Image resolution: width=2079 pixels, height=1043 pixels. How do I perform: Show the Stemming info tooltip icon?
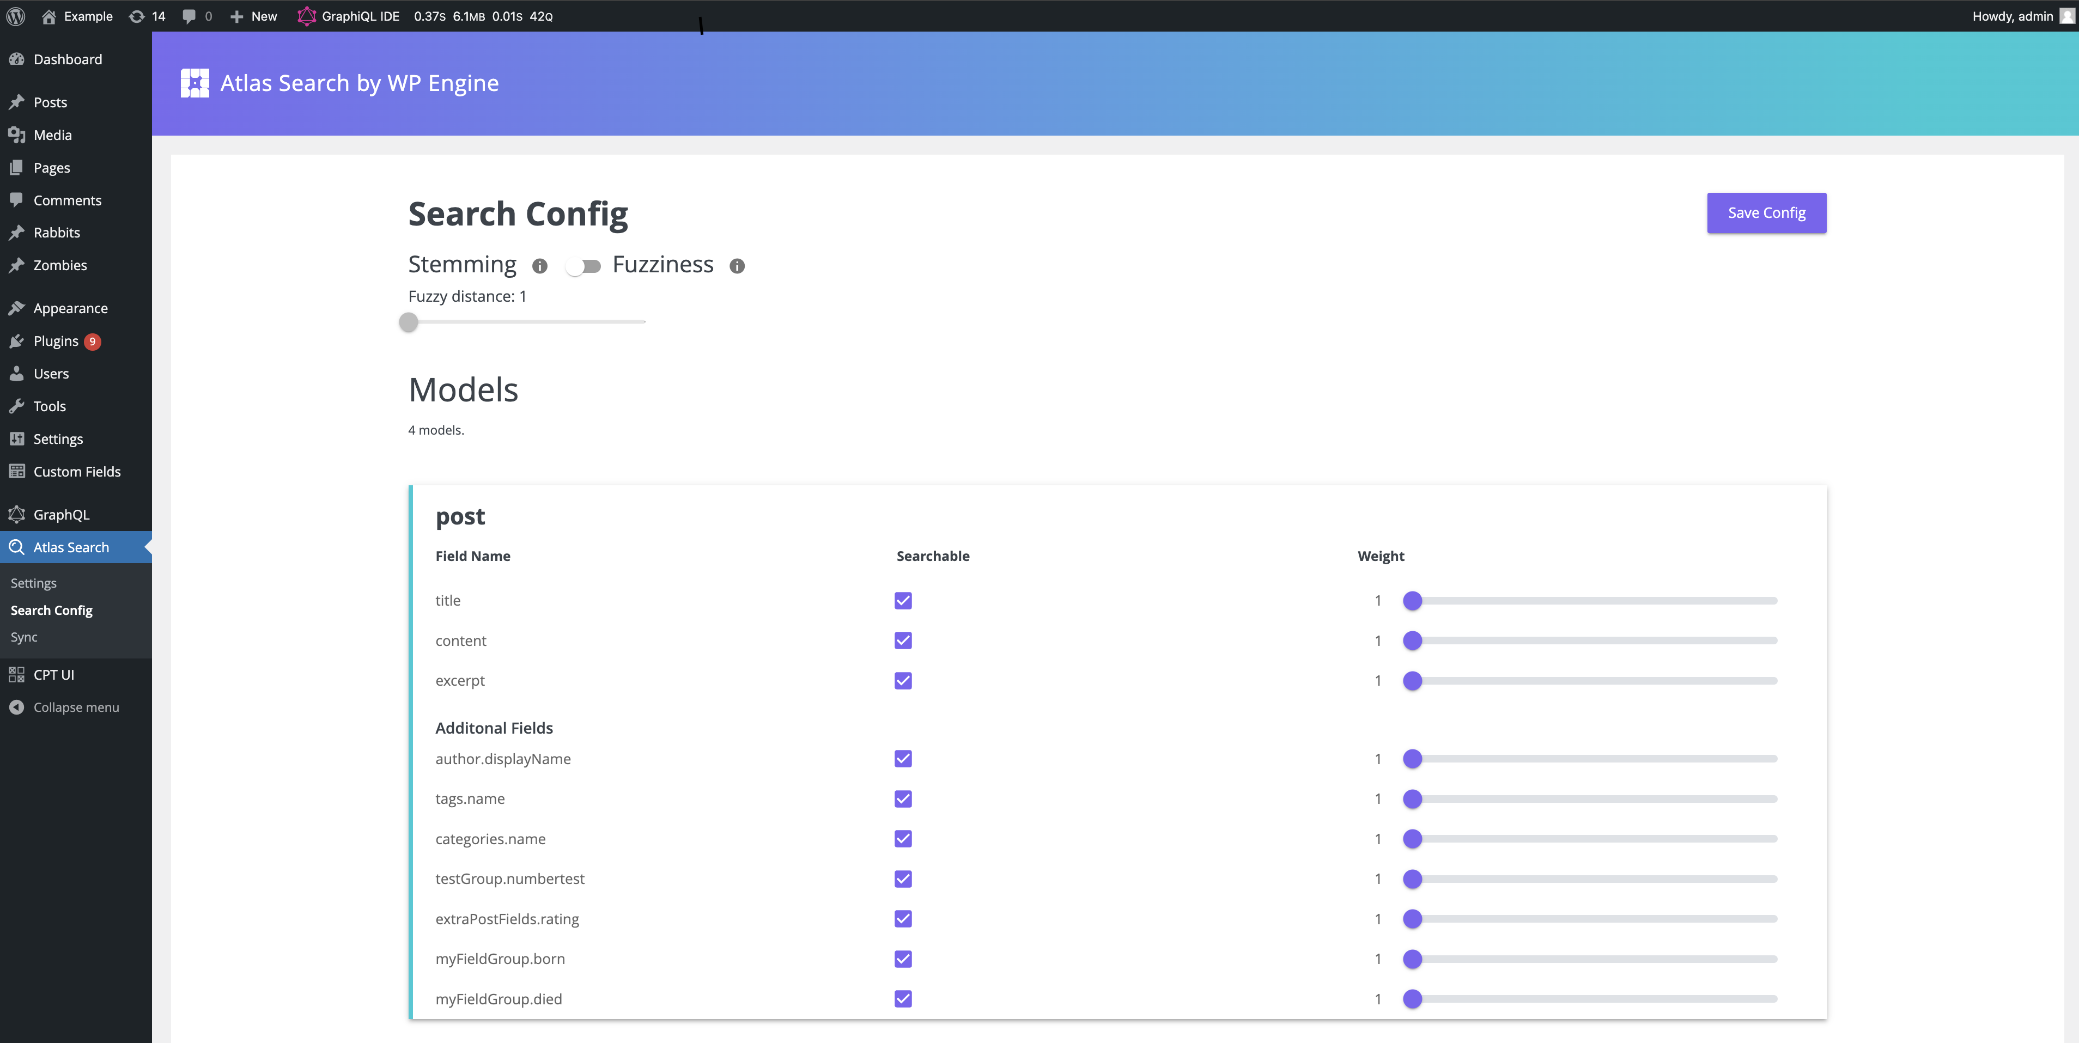tap(539, 266)
